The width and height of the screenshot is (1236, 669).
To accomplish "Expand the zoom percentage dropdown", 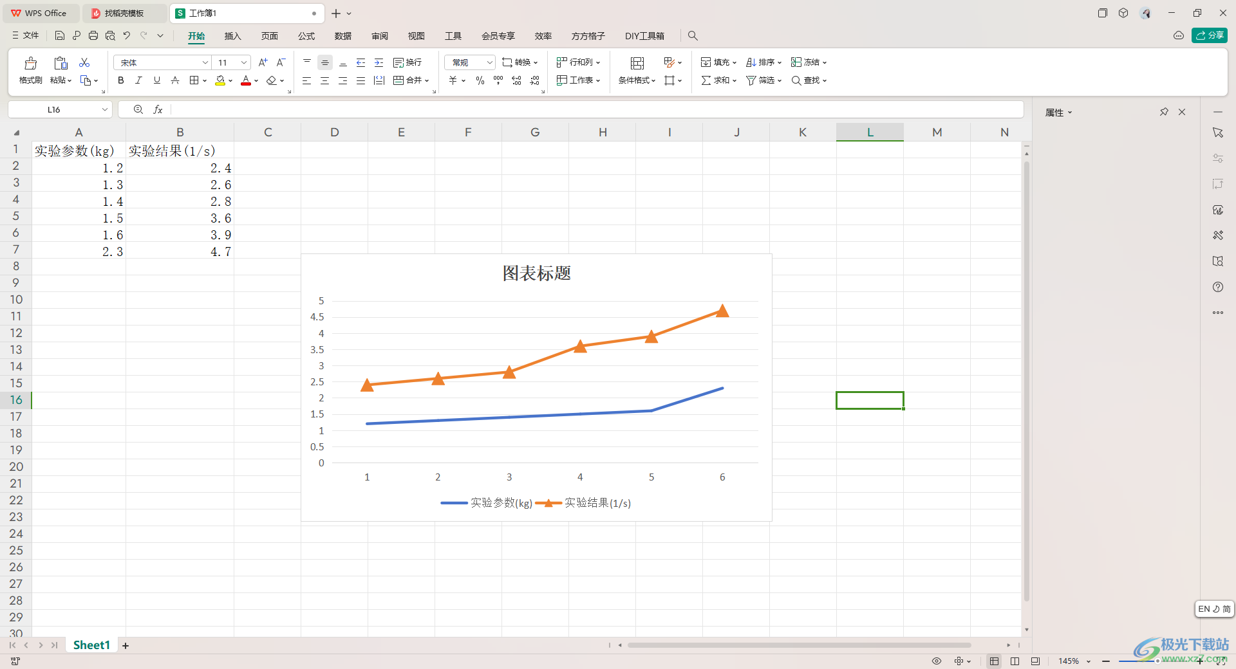I will [x=1089, y=661].
